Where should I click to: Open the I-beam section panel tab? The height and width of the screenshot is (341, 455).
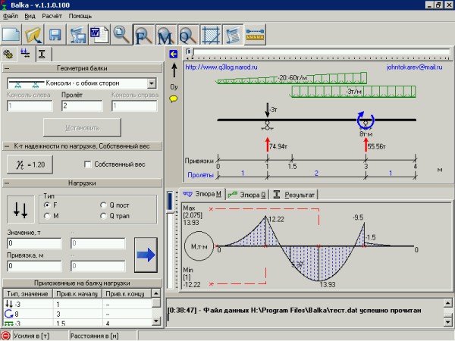click(x=42, y=54)
